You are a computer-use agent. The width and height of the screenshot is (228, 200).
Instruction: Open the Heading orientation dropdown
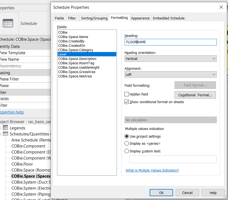(170, 59)
